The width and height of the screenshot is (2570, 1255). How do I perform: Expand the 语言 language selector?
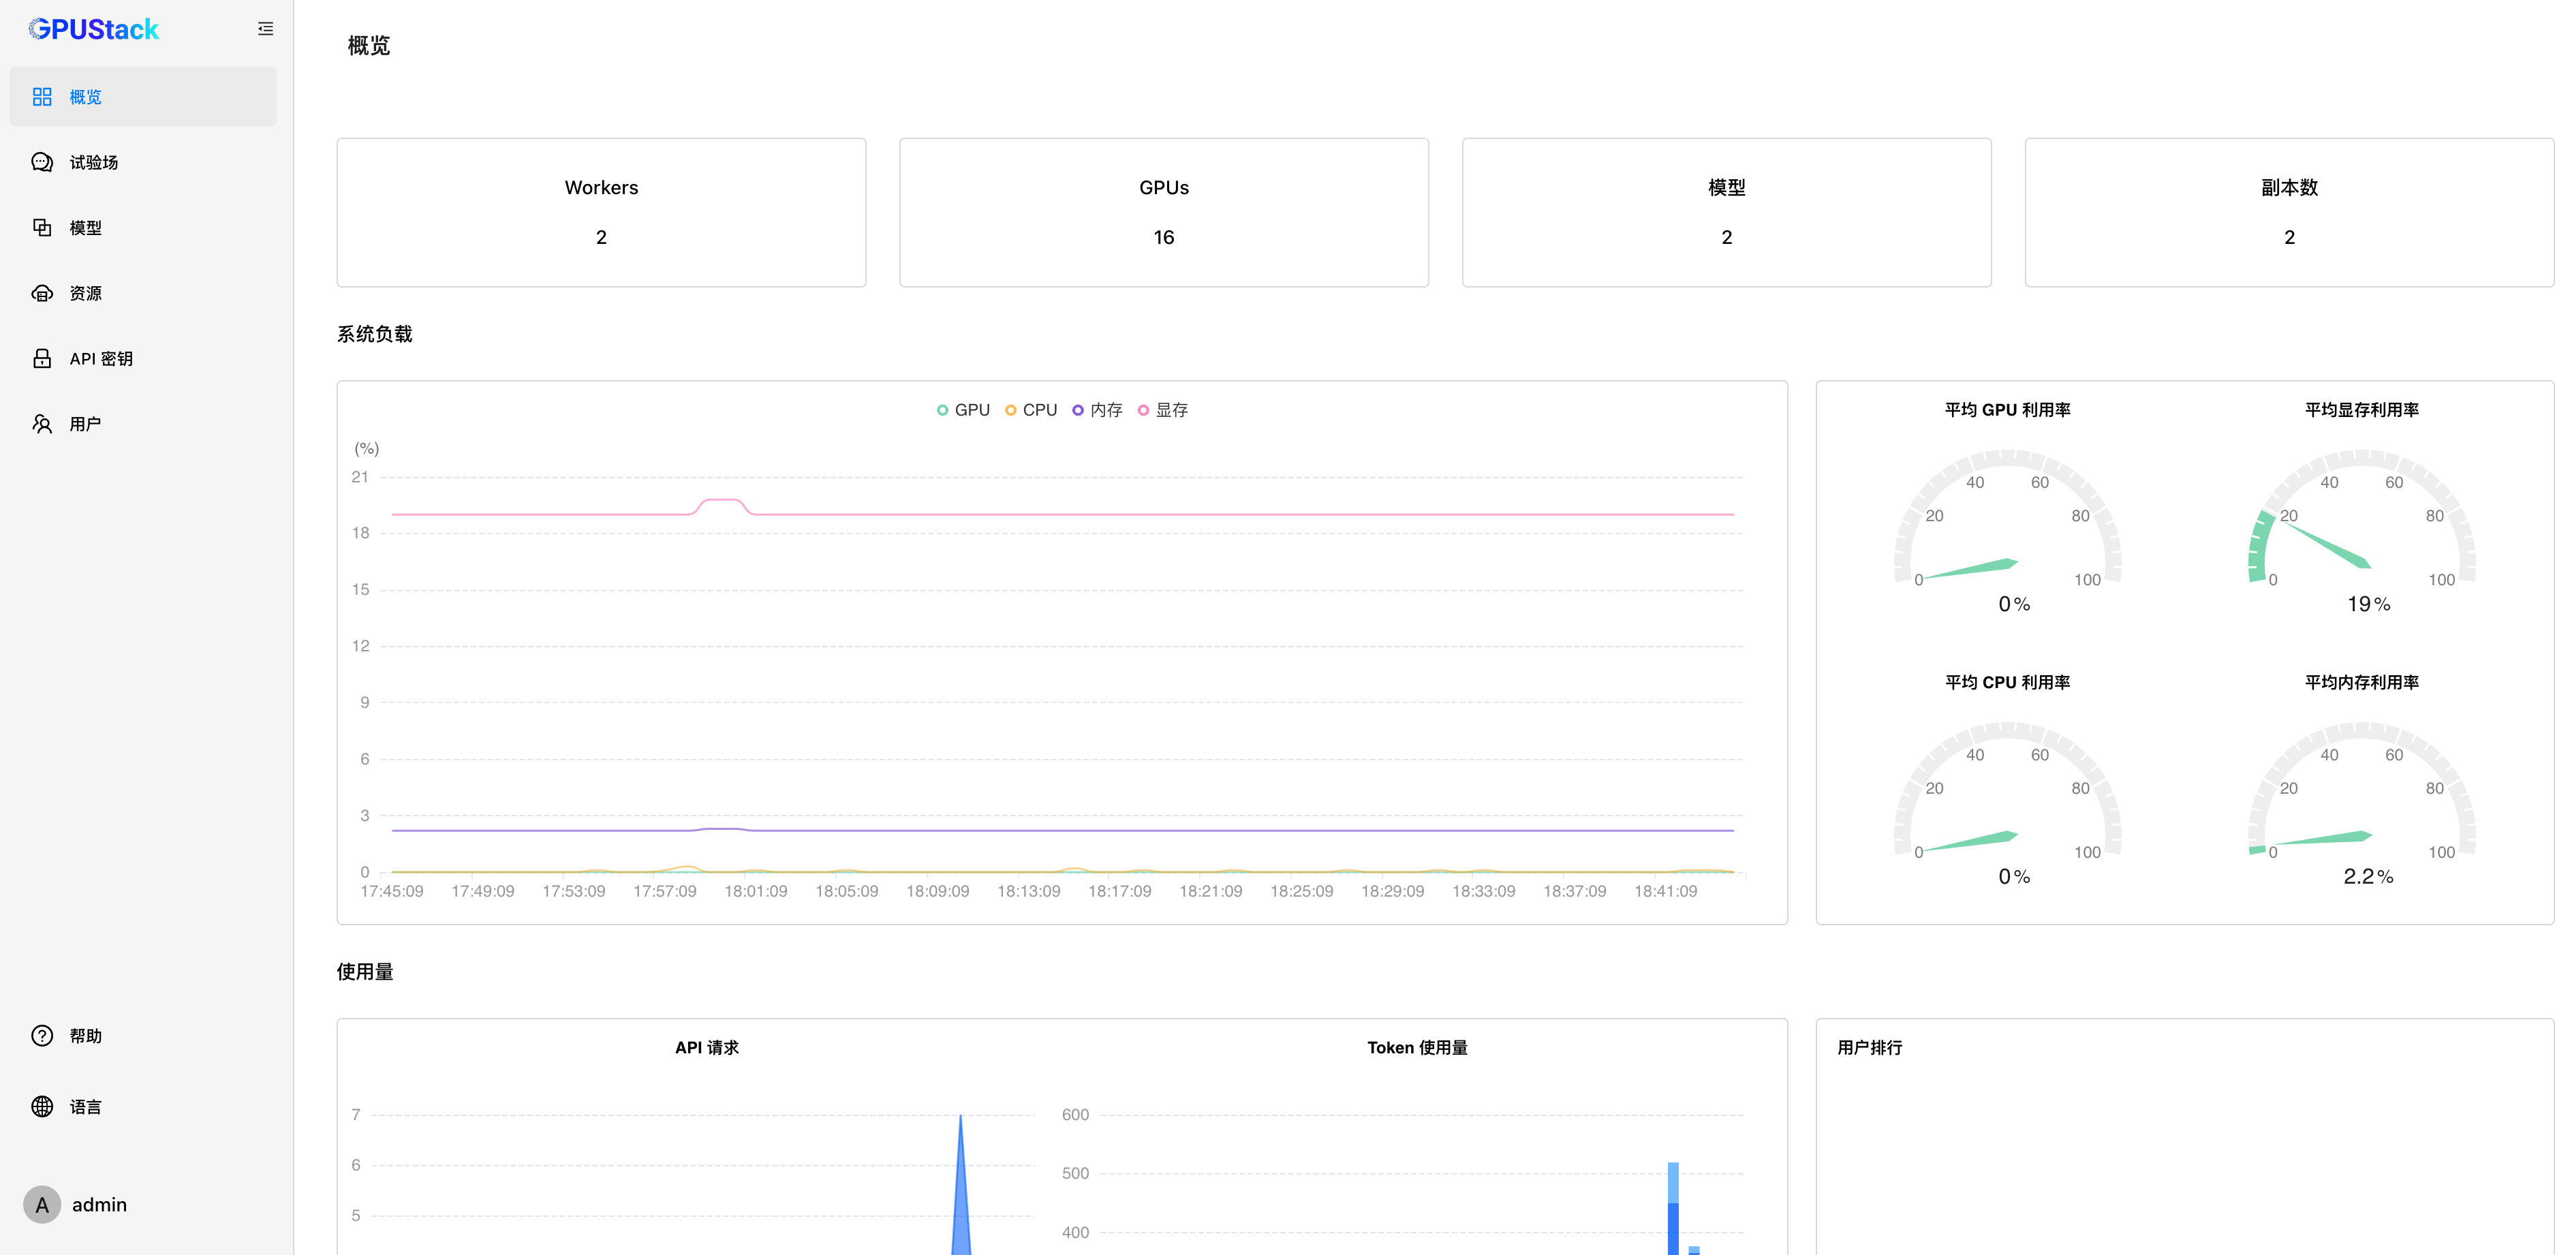[86, 1106]
